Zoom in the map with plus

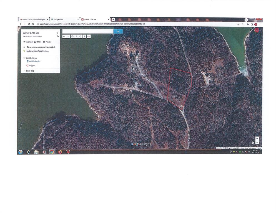click(257, 138)
